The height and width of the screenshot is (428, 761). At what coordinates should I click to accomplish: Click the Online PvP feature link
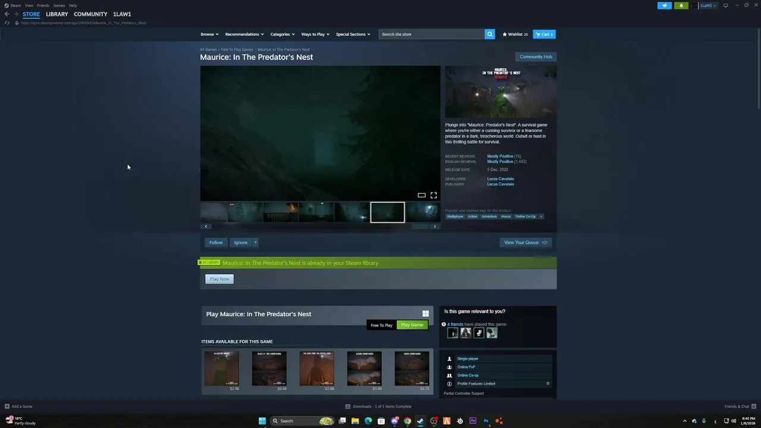[x=466, y=367]
